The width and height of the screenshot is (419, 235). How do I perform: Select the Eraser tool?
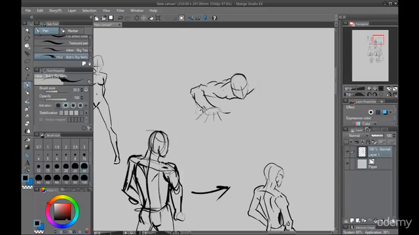(x=27, y=123)
